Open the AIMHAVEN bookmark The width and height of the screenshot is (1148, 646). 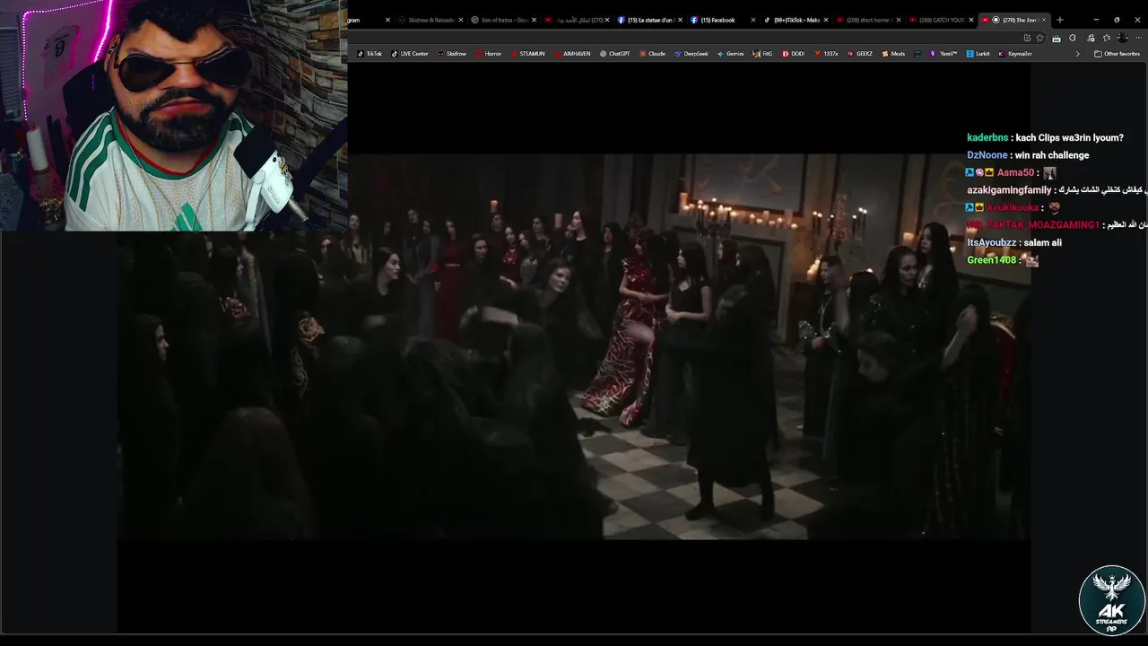point(572,54)
